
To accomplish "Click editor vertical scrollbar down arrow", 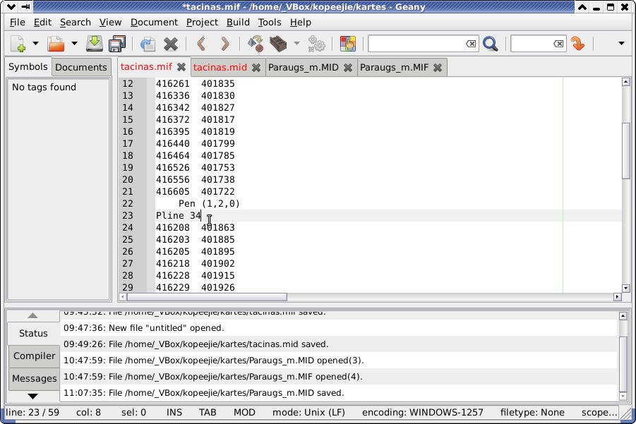I will [x=625, y=289].
